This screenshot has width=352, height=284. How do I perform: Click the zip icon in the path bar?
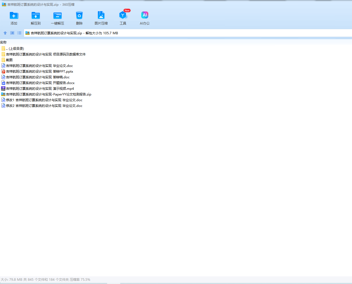(28, 33)
